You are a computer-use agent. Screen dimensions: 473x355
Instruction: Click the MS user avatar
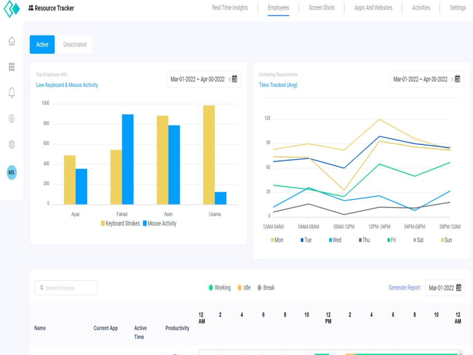click(x=11, y=172)
